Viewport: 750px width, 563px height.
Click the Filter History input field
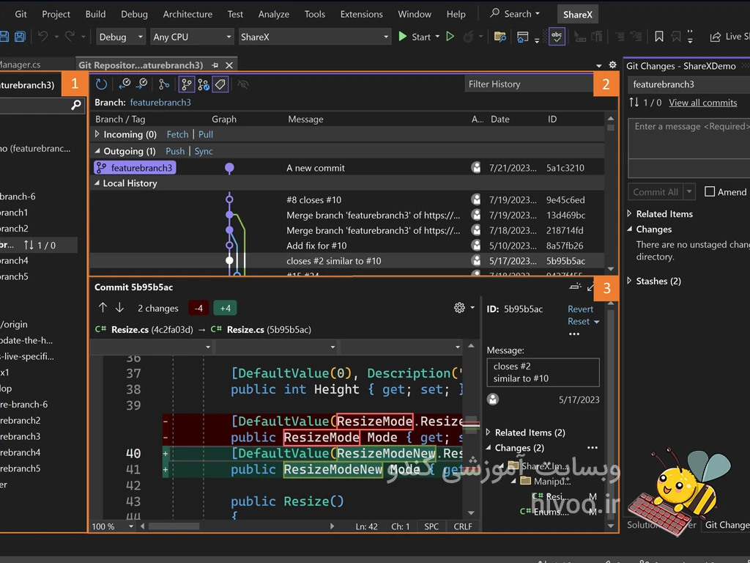point(527,84)
